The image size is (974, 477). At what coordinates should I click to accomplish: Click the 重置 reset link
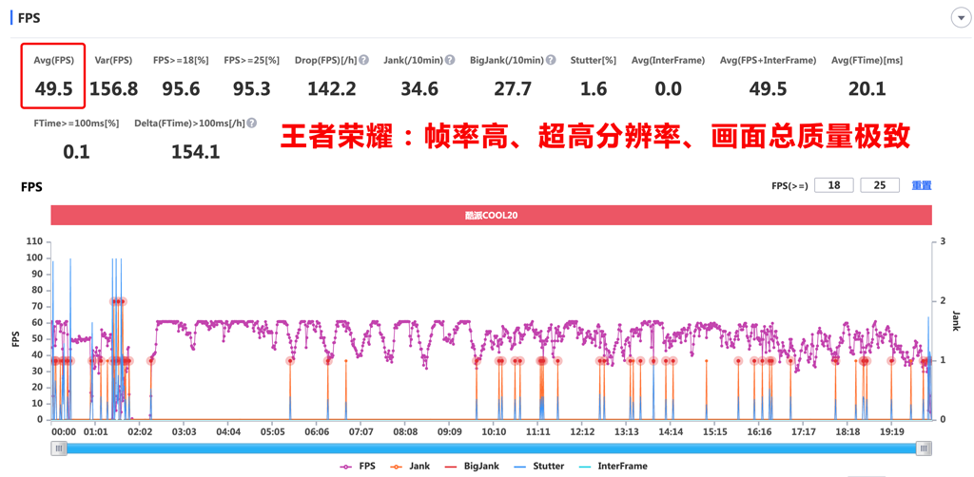[x=921, y=185]
